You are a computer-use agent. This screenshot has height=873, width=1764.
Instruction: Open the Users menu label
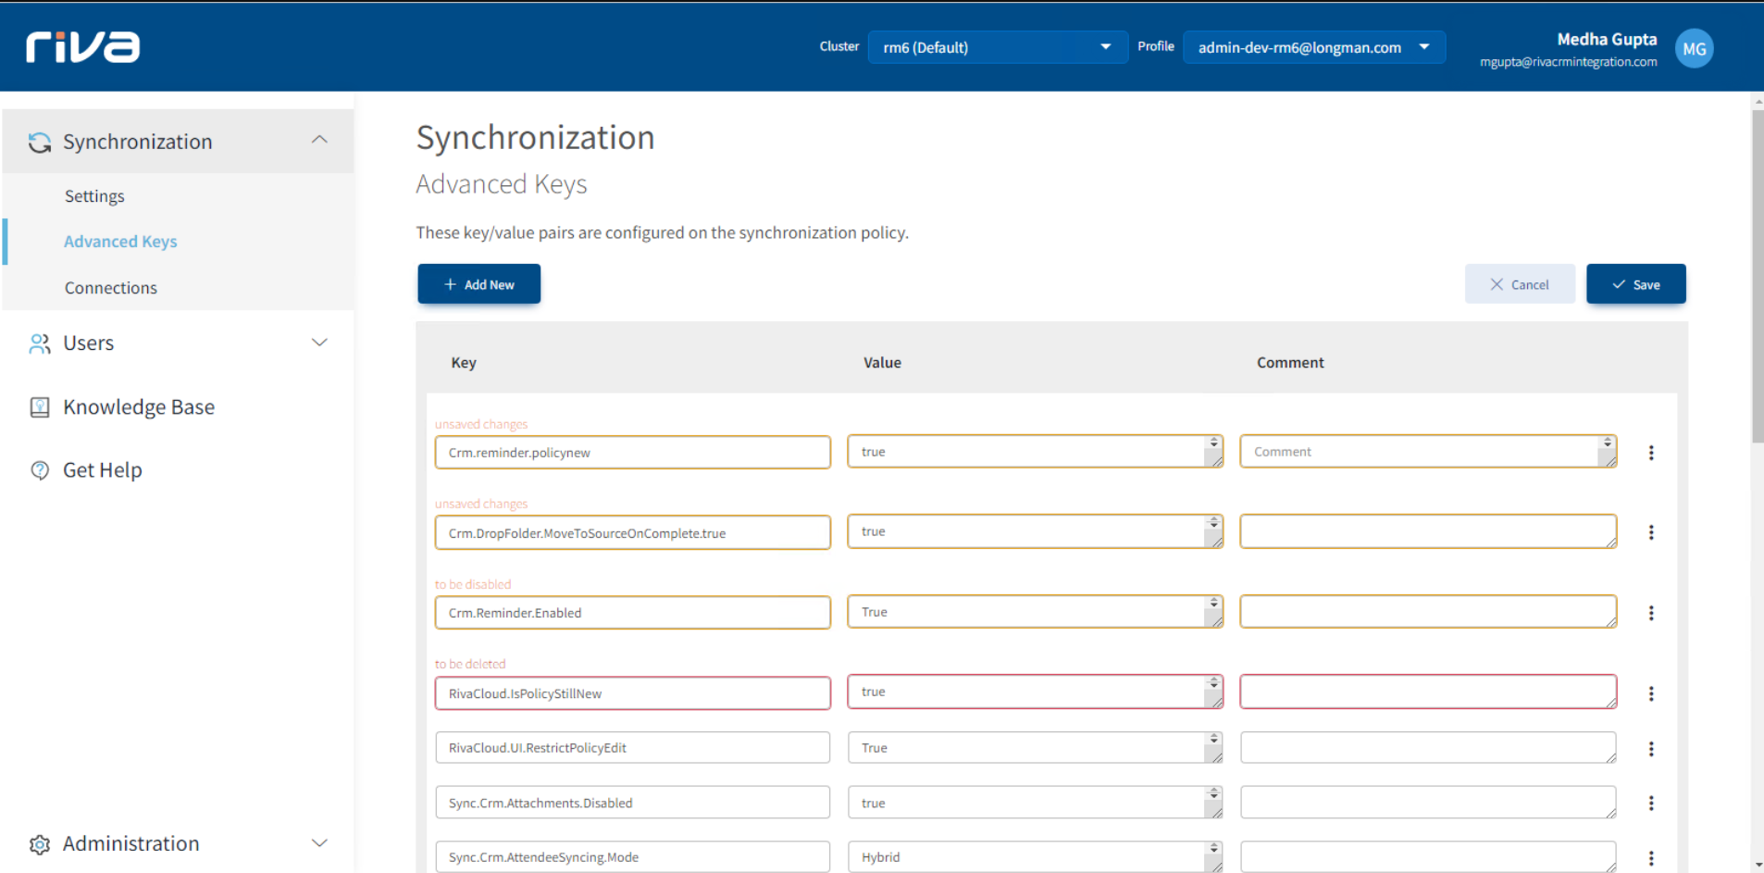pyautogui.click(x=89, y=343)
